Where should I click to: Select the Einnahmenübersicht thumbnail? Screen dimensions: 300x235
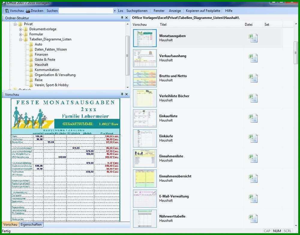click(x=145, y=178)
